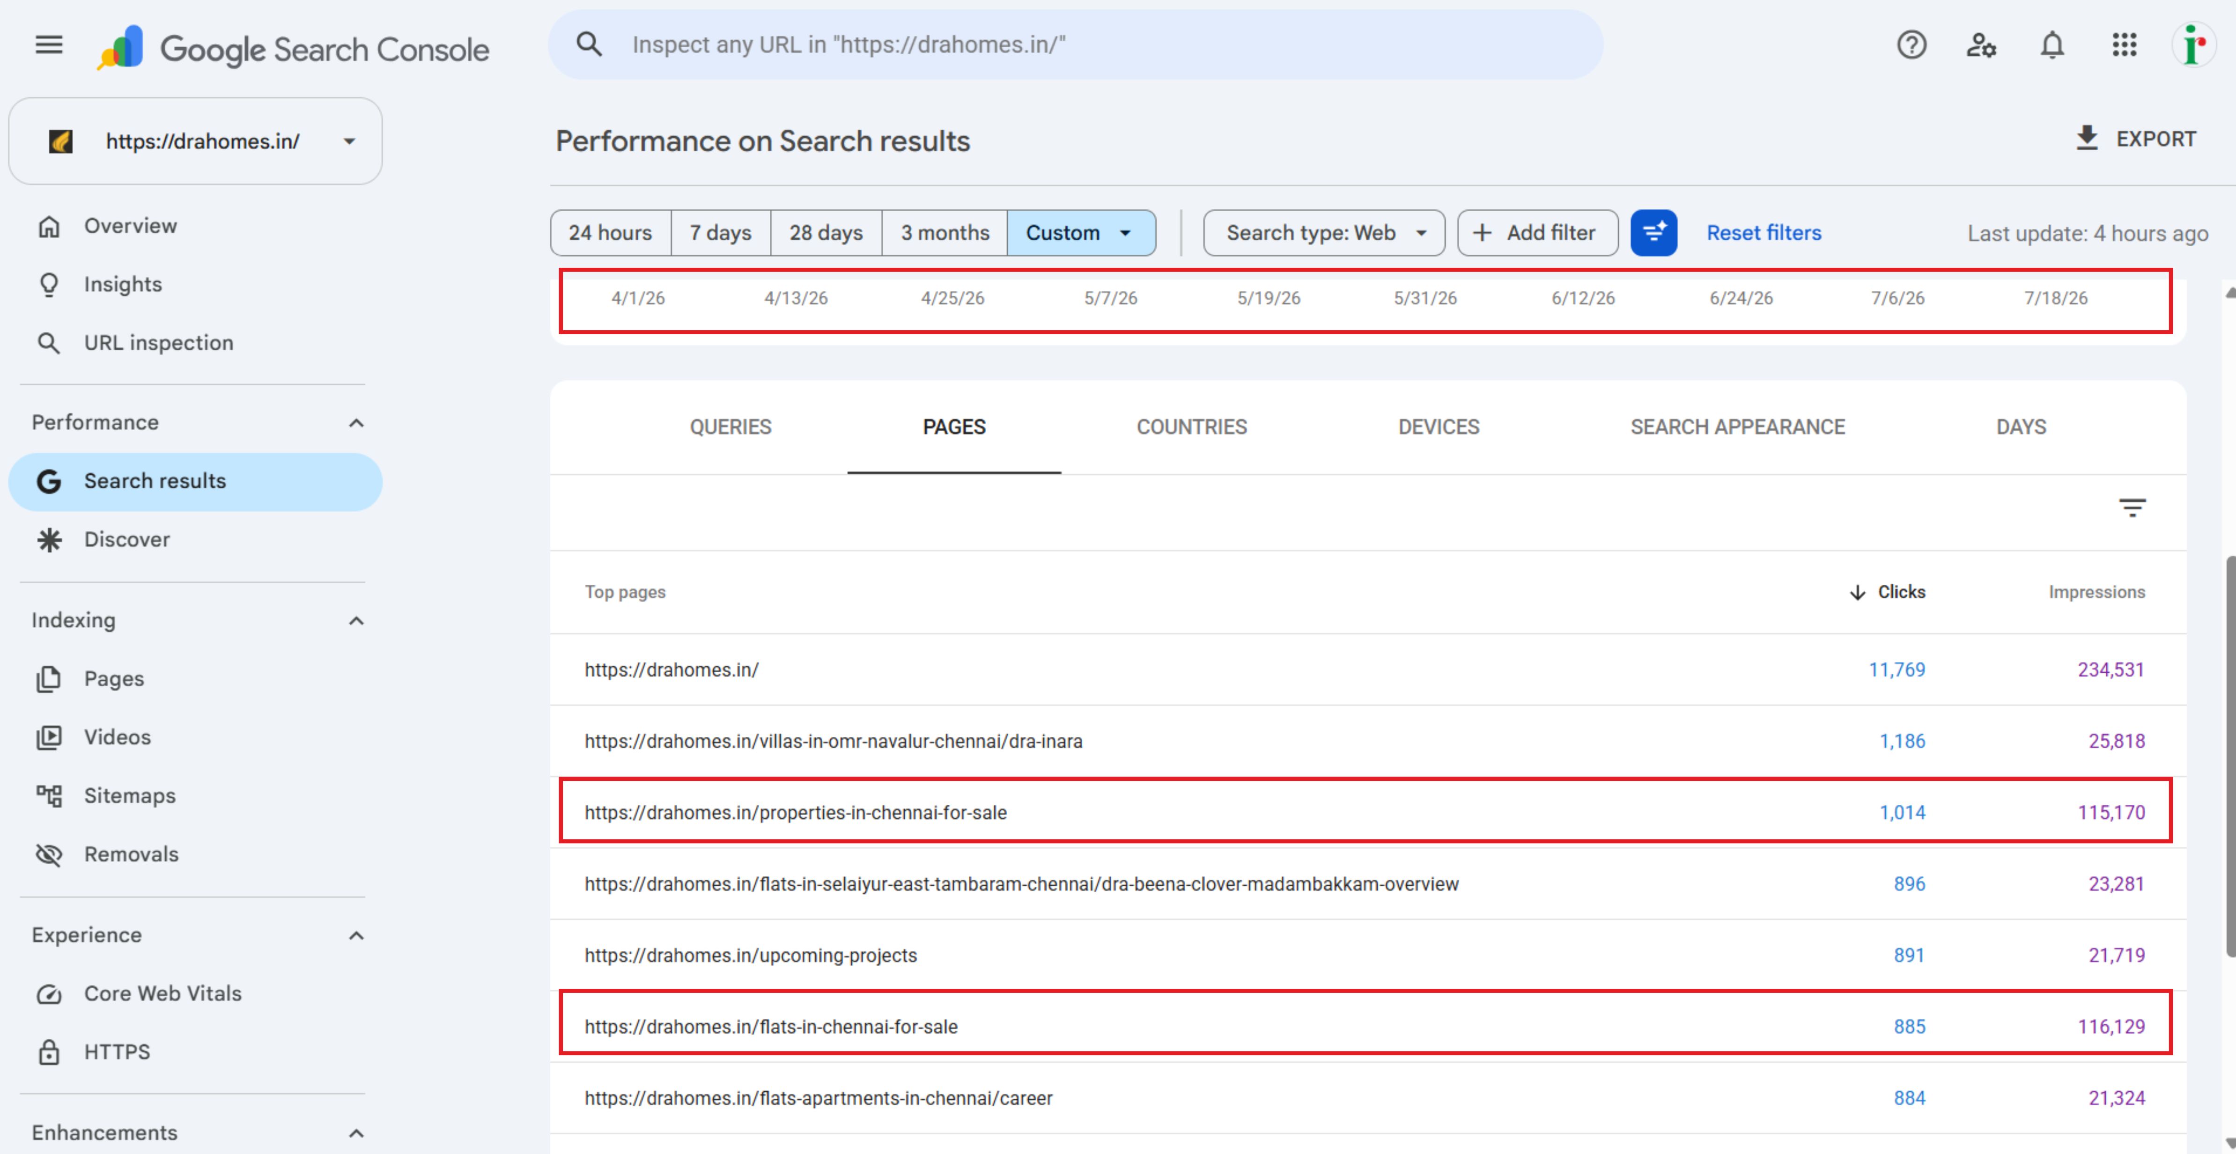The width and height of the screenshot is (2236, 1154).
Task: Click the Removals crossed-eye icon
Action: (50, 855)
